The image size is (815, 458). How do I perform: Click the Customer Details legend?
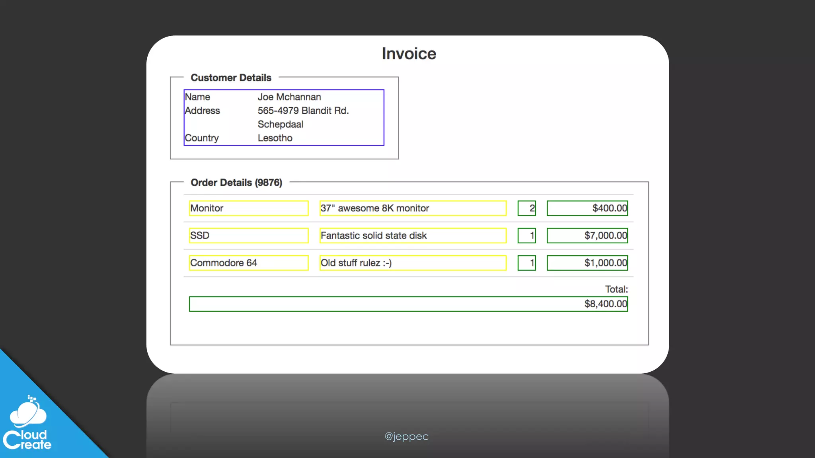click(x=231, y=78)
